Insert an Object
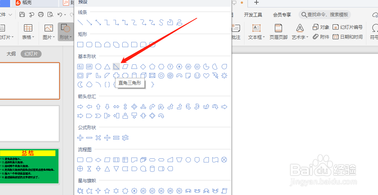378x195 pixels. pos(321,27)
